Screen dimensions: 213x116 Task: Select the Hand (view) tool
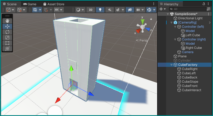[7, 21]
